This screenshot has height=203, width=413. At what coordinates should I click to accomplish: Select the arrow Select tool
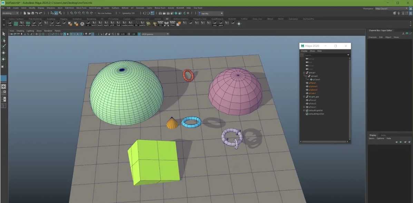click(x=4, y=34)
